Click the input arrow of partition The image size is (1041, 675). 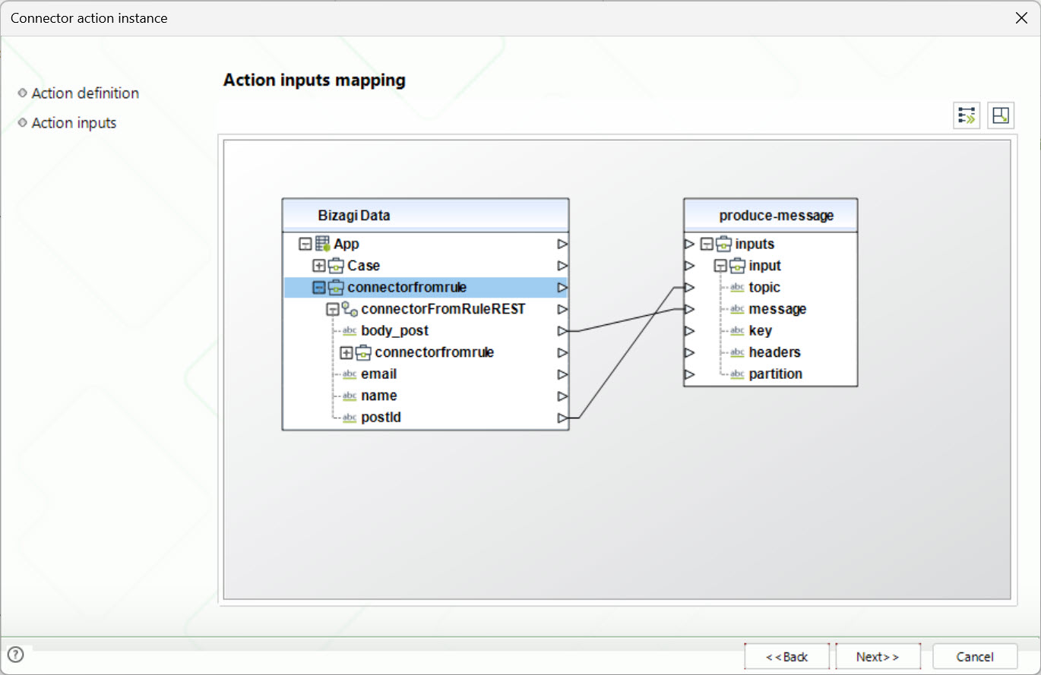point(690,374)
